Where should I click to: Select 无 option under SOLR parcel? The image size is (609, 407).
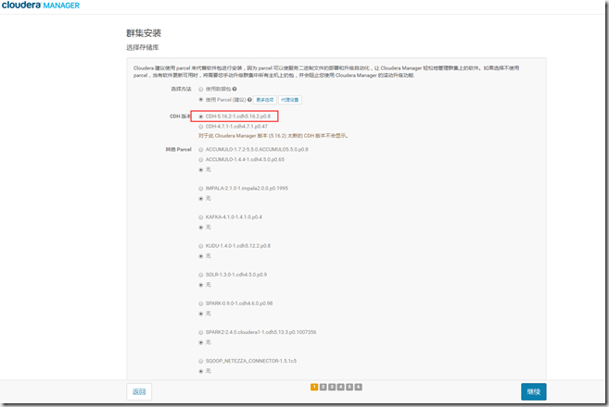pos(201,285)
